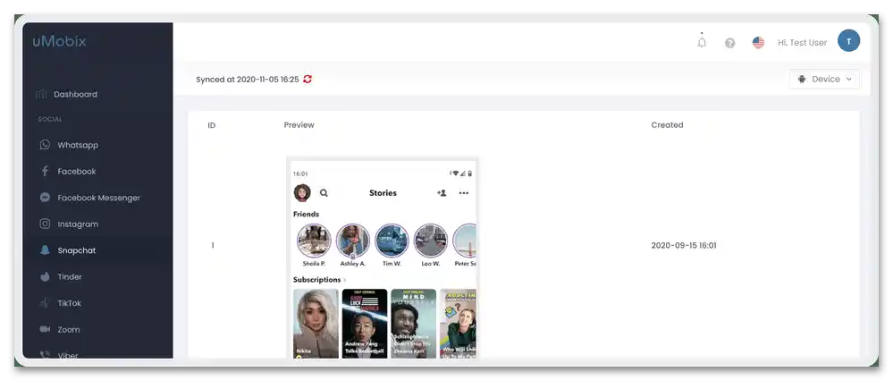This screenshot has height=381, width=893.
Task: Click the Tinder flame icon
Action: coord(45,276)
